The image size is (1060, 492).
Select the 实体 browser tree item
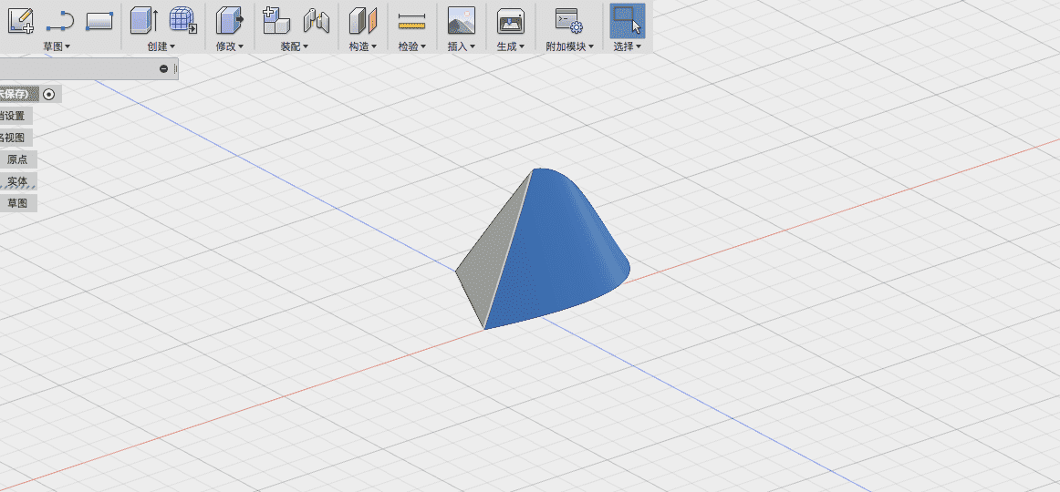pos(18,181)
